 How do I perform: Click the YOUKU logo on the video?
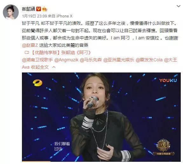[168, 80]
